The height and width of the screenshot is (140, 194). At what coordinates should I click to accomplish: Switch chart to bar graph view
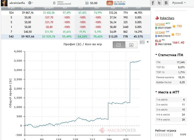tap(131, 45)
